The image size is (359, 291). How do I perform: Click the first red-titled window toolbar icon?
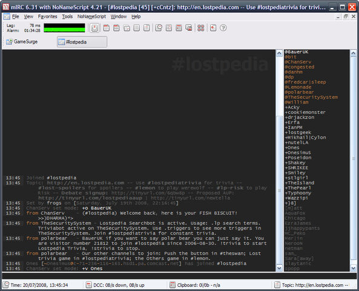[106, 28]
